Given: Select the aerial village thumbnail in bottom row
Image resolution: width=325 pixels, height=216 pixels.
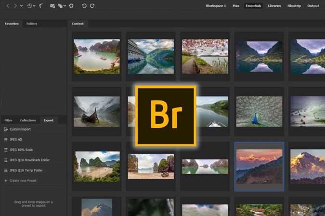Looking at the screenshot, I should 308,210.
